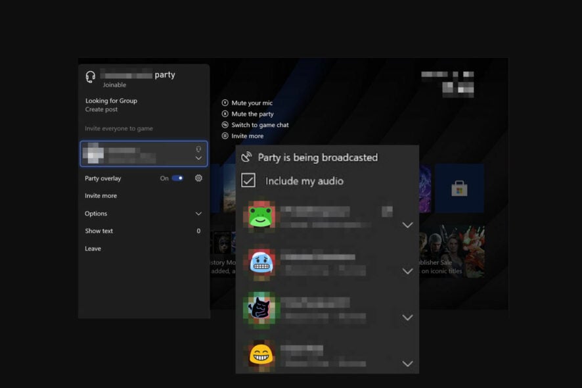Click Leave to exit the party
The image size is (582, 388).
(x=93, y=248)
